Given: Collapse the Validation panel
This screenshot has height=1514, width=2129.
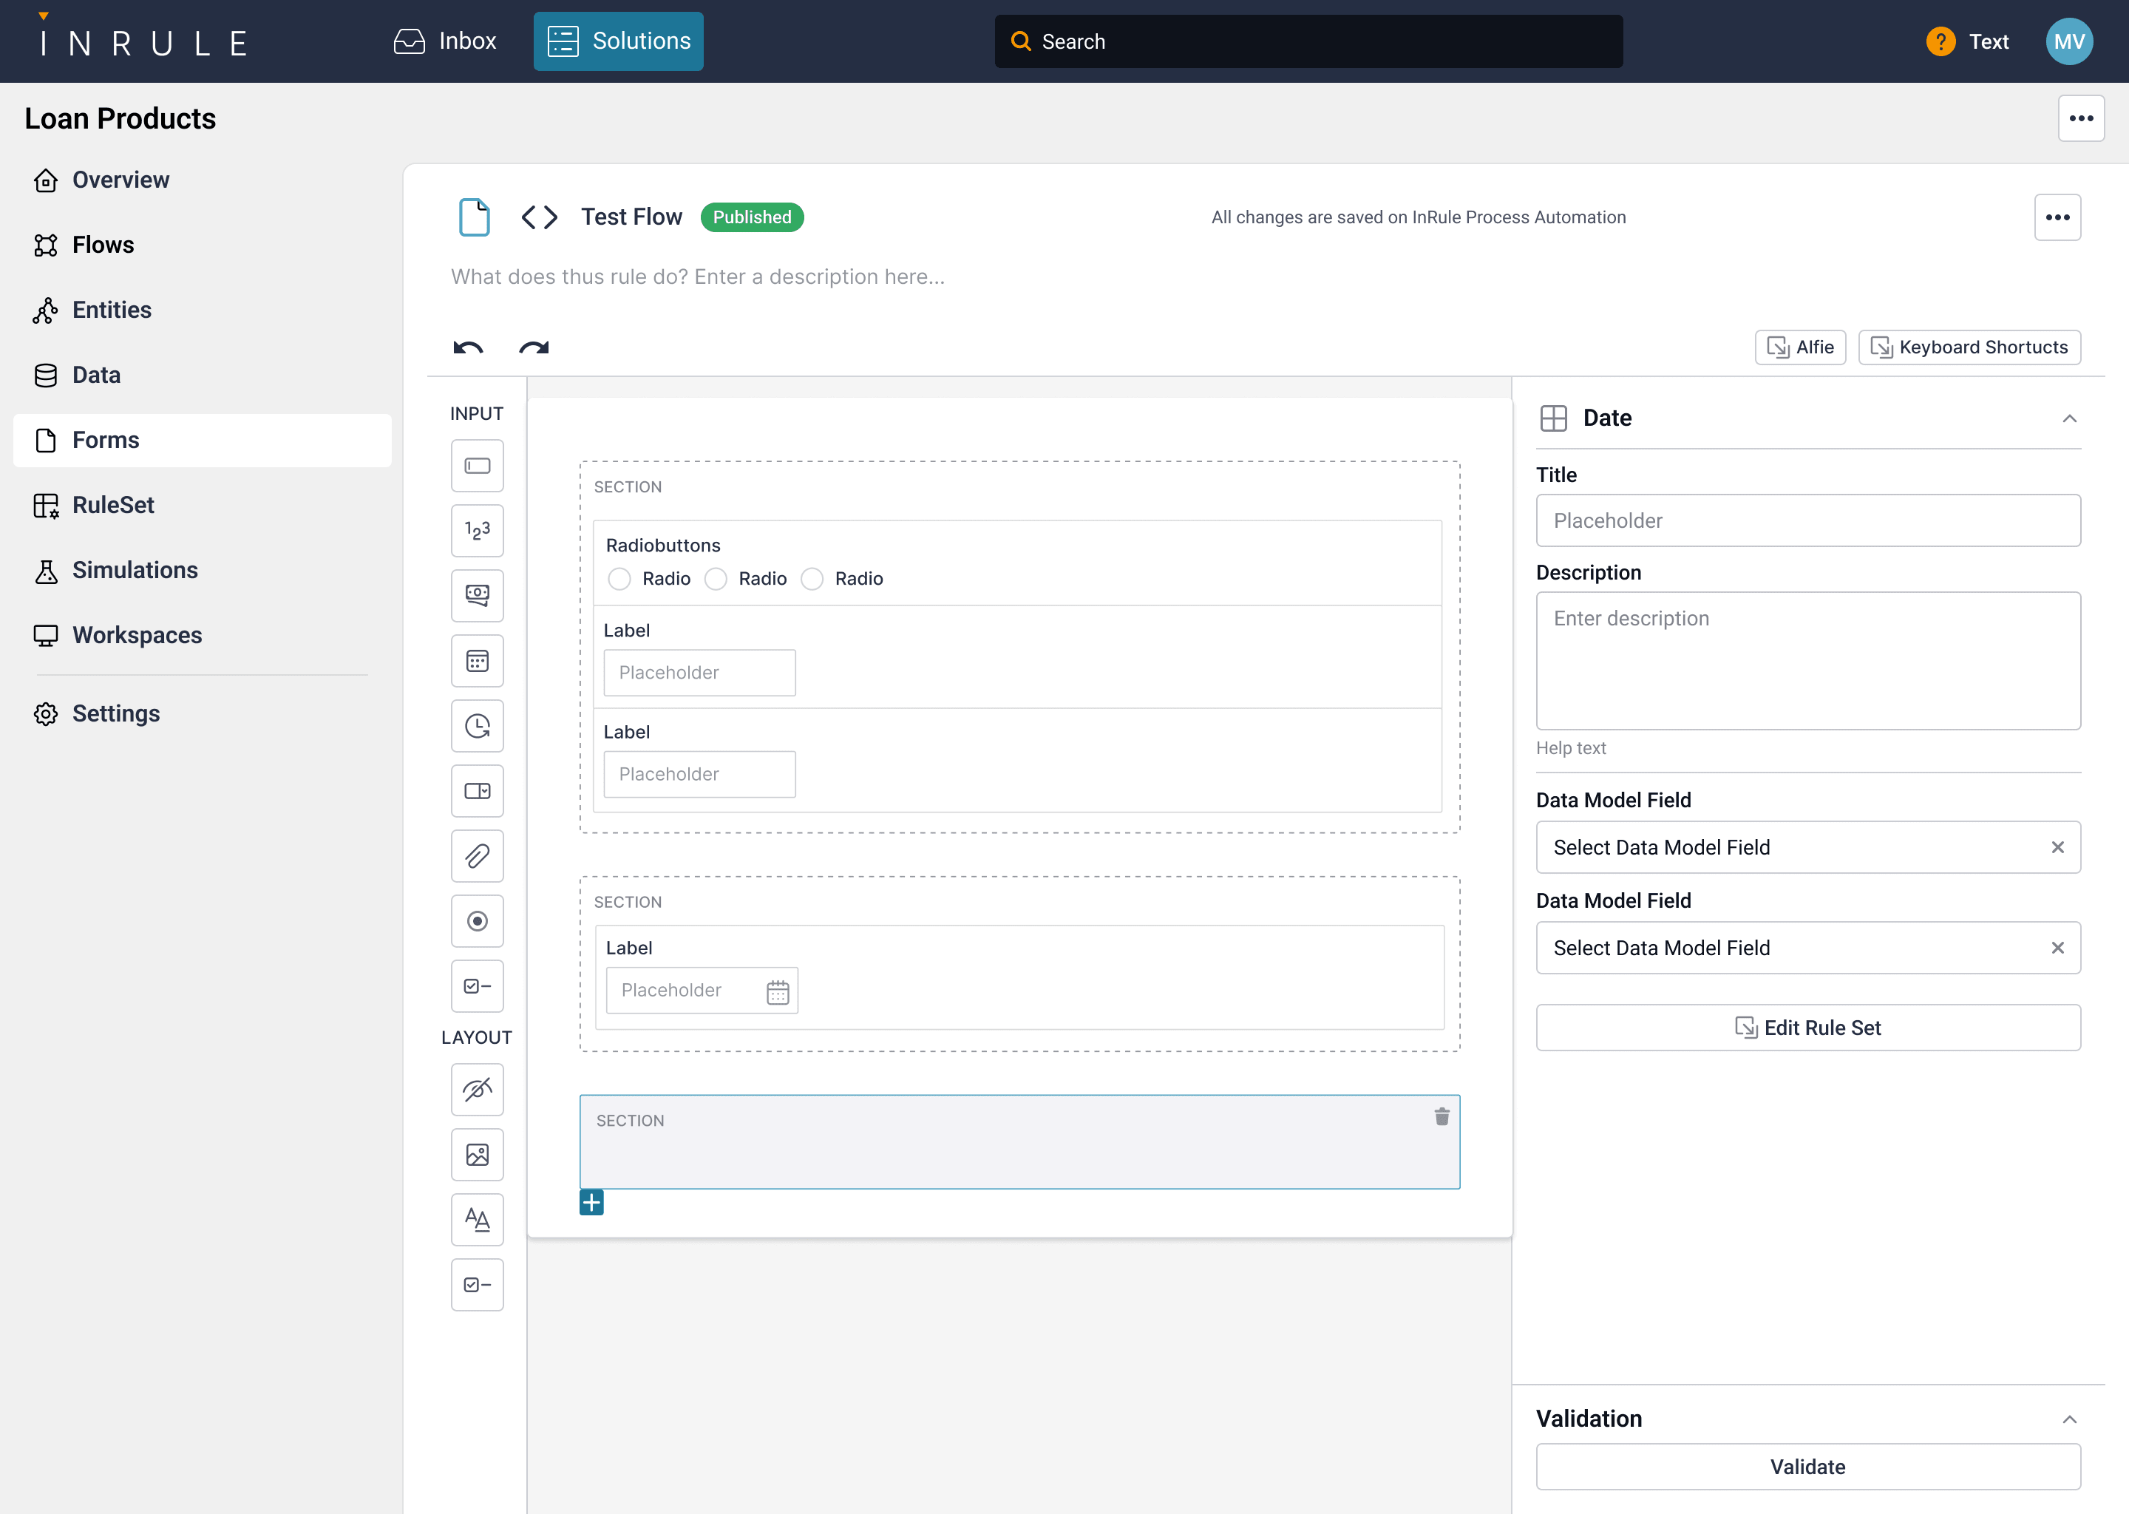Looking at the screenshot, I should click(x=2069, y=1420).
